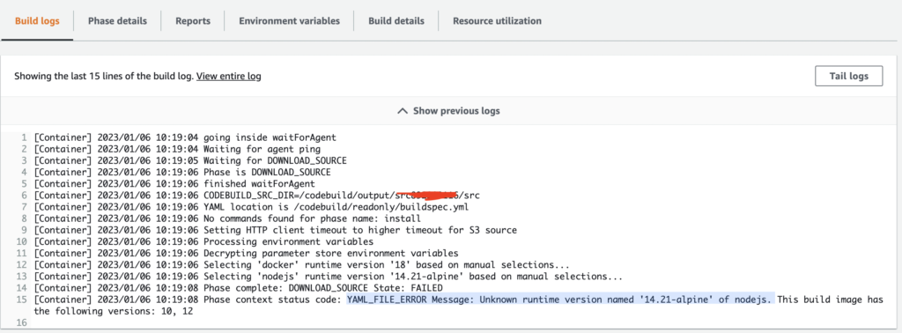Click log line number 1
Viewport: 902px width, 333px height.
[24, 137]
